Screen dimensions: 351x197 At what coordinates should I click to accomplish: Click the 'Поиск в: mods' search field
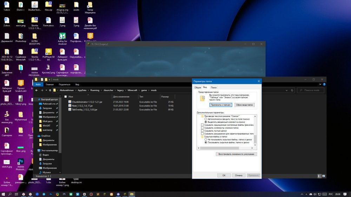(311, 90)
